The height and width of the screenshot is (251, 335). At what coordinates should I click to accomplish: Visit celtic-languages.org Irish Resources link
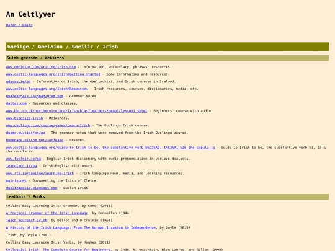(x=47, y=89)
